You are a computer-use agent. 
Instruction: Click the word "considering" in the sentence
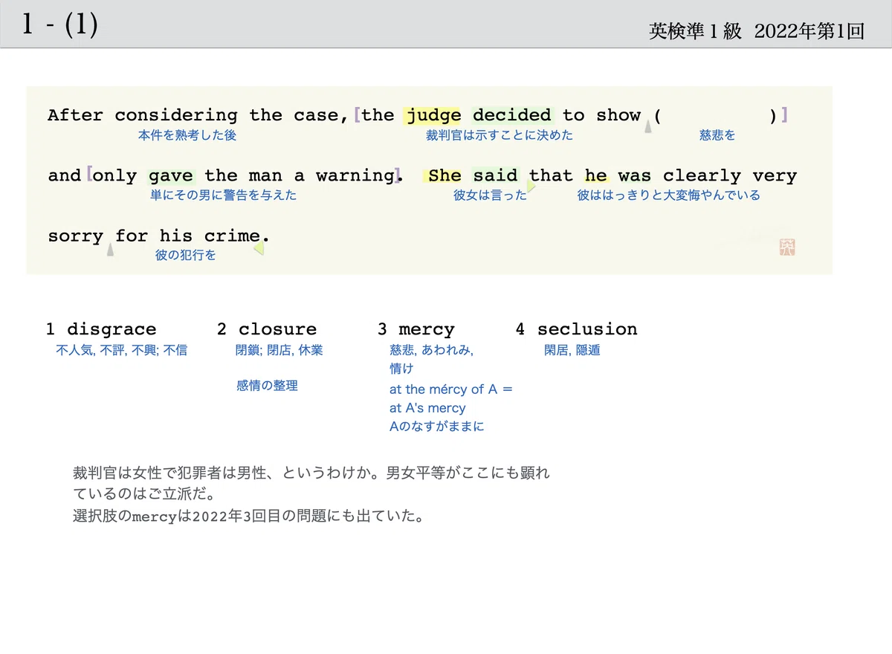pyautogui.click(x=176, y=116)
